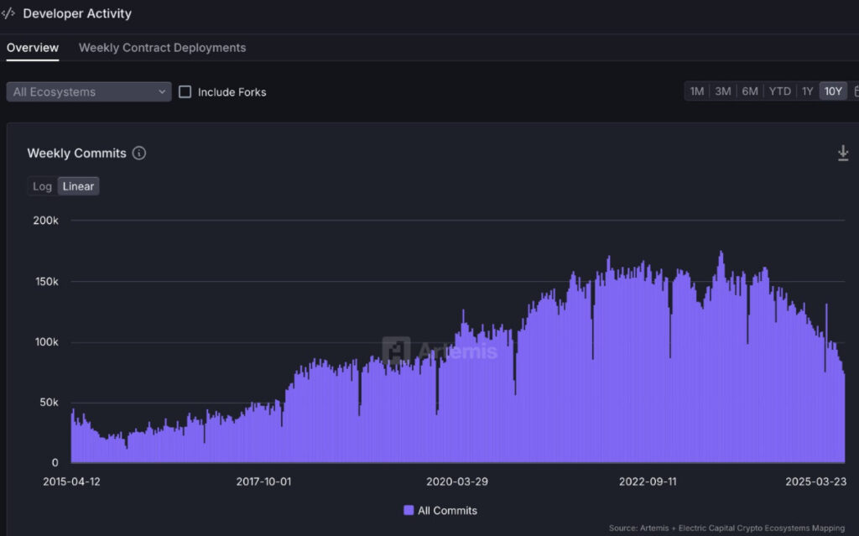Set time range to 3M

pos(722,91)
